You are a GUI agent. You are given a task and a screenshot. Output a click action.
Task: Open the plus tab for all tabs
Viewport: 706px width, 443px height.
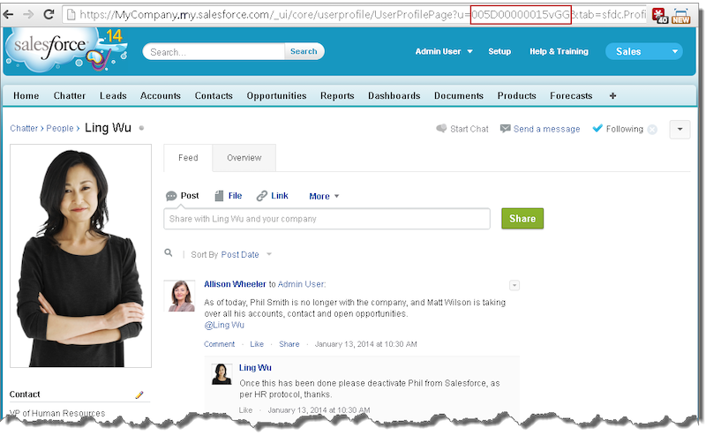click(x=612, y=96)
